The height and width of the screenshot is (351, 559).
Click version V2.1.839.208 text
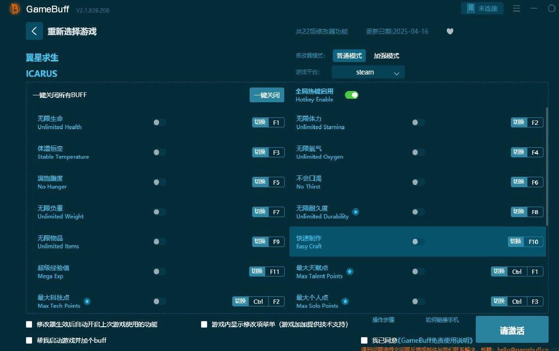[x=93, y=10]
